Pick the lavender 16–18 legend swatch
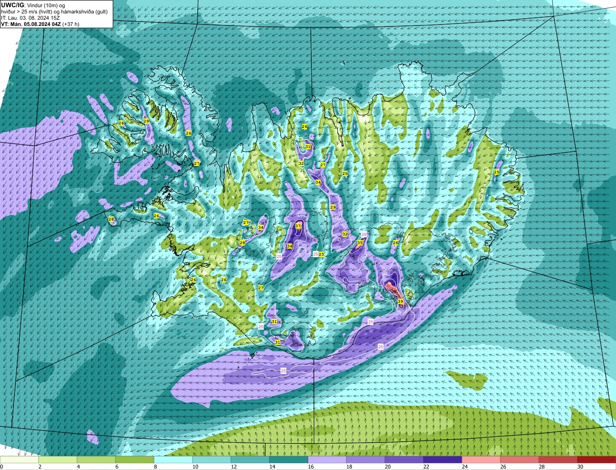 (327, 459)
